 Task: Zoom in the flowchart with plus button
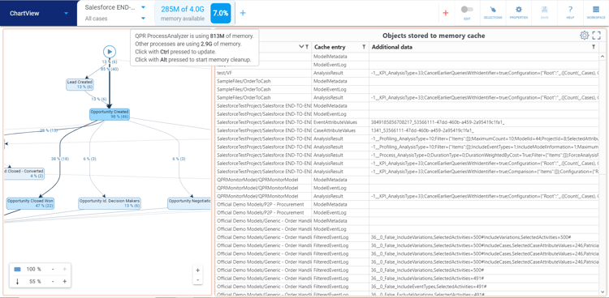click(197, 270)
